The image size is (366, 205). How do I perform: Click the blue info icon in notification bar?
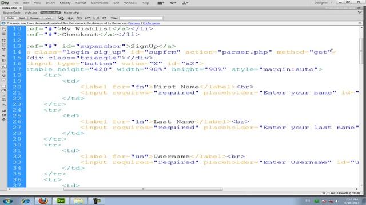3,23
